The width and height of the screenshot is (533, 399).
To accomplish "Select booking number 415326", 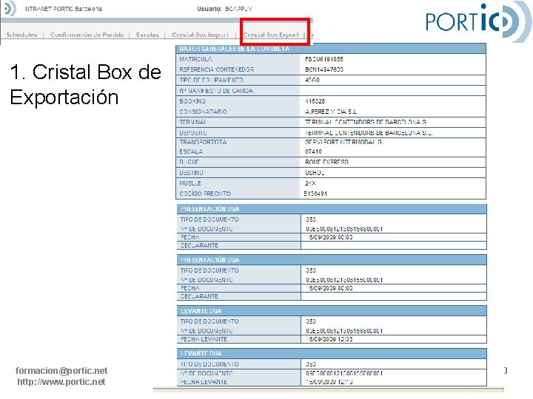I will coord(315,101).
